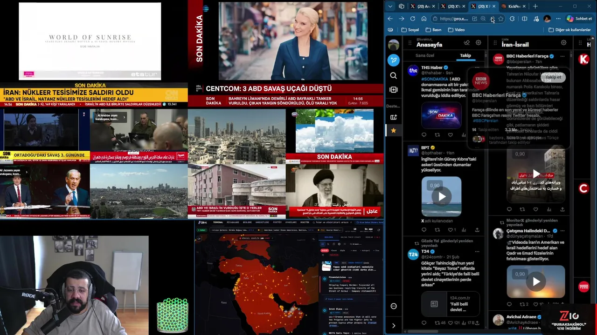
Task: Reply to the THS Haber post
Action: 424,135
